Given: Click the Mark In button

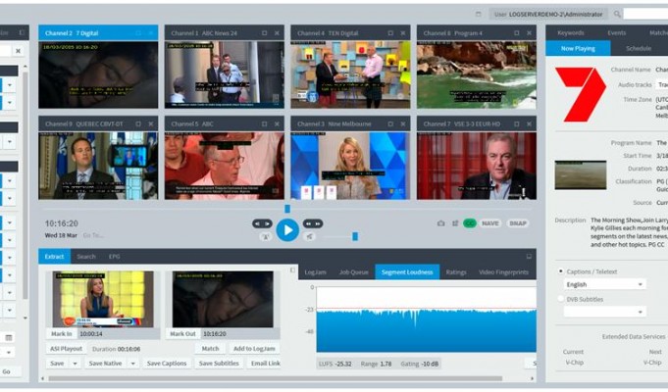Looking at the screenshot, I should coord(62,333).
